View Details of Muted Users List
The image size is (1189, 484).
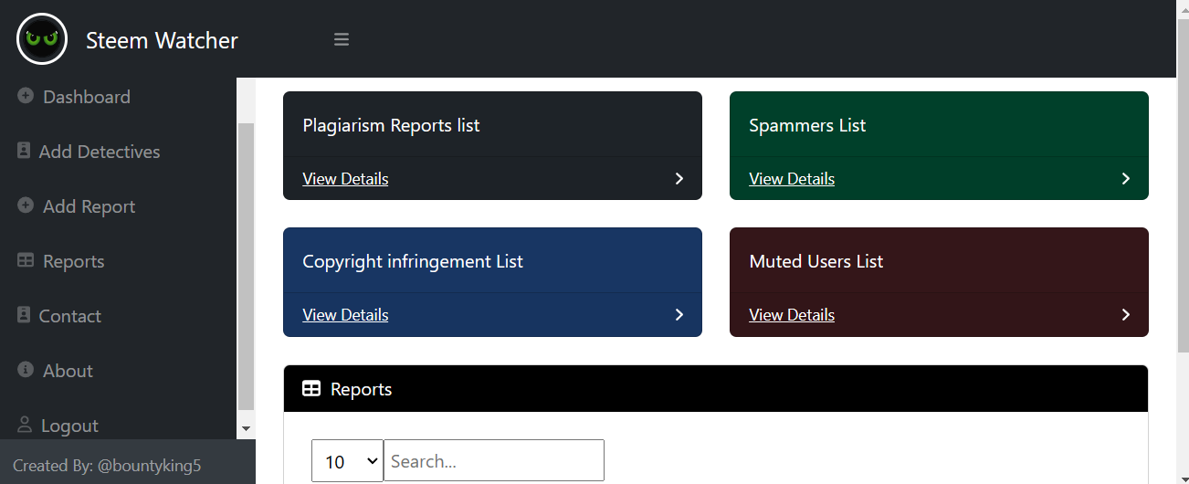coord(792,315)
